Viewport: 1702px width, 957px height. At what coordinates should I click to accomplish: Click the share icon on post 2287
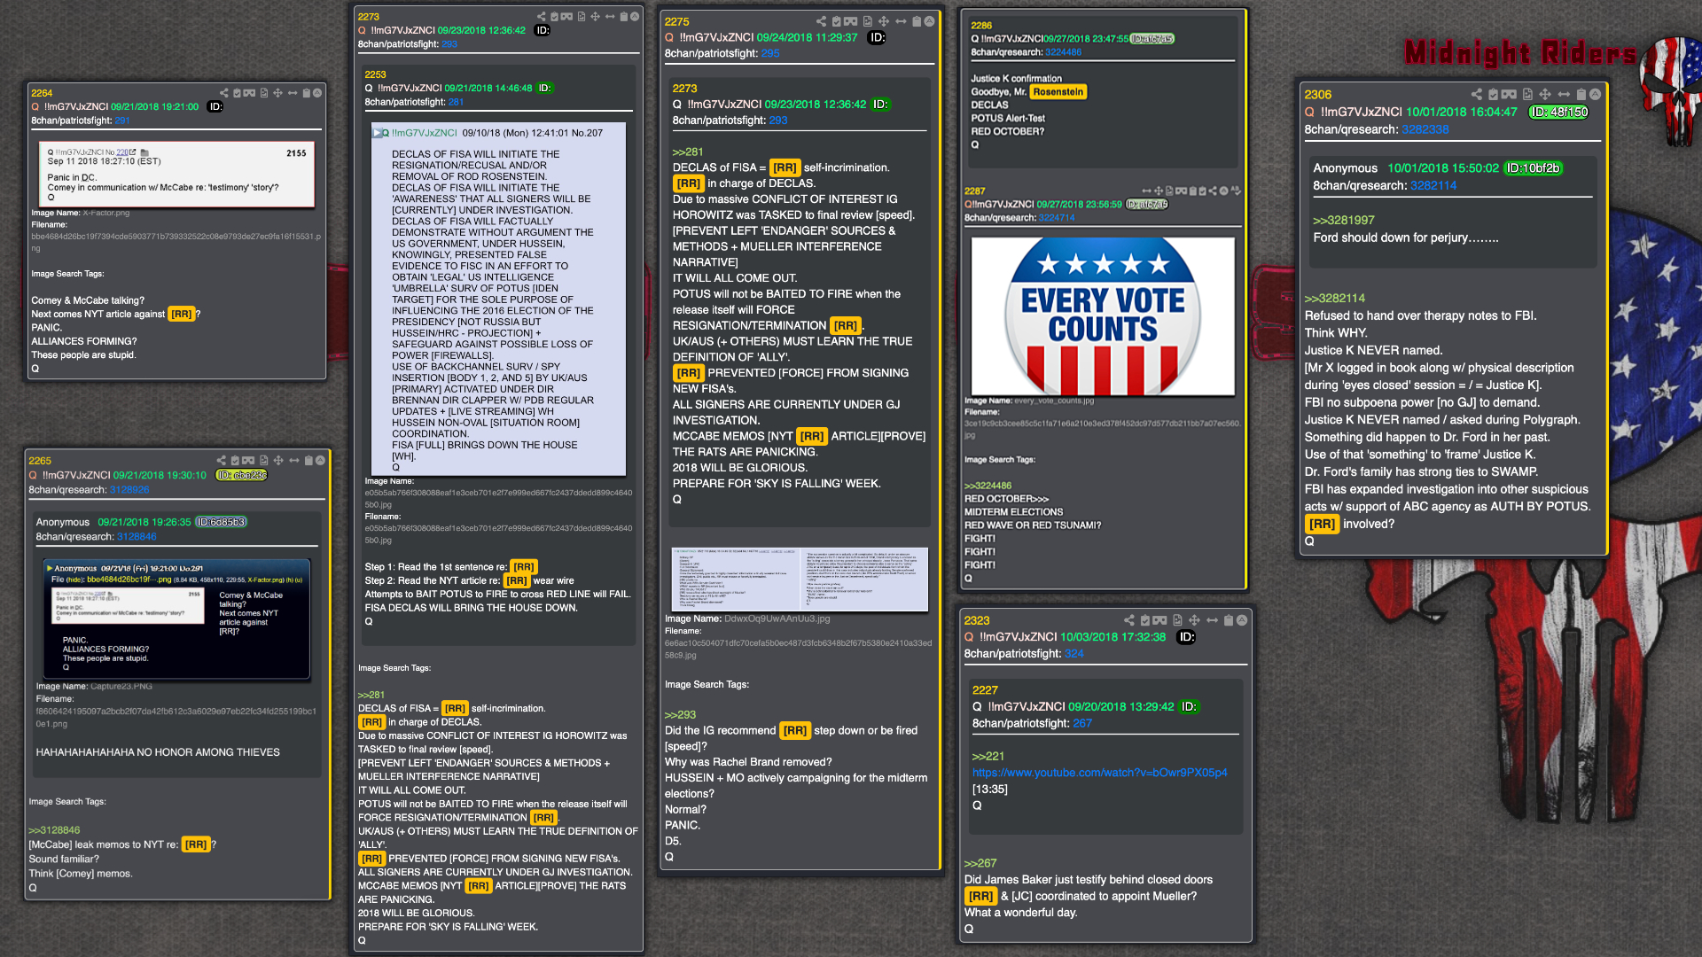pyautogui.click(x=1213, y=191)
